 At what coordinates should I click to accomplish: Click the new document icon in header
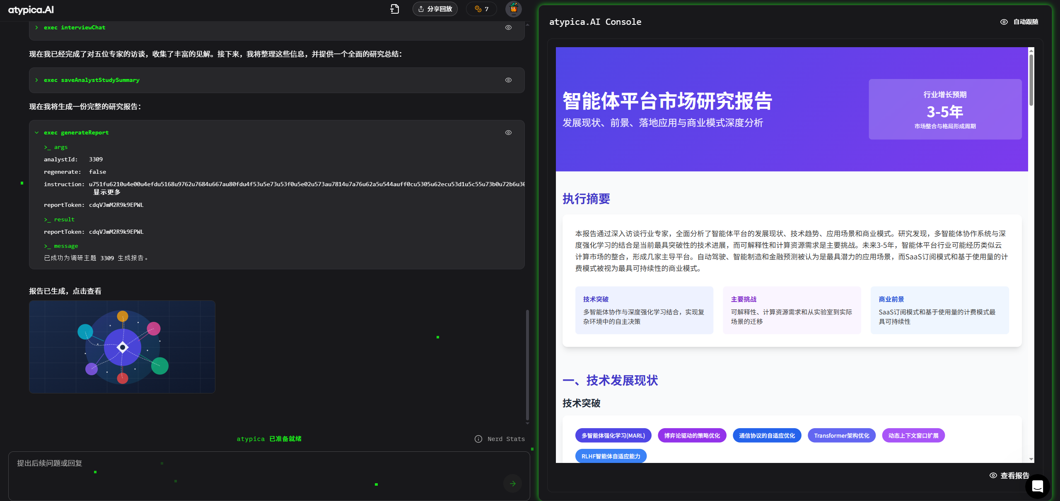click(394, 9)
